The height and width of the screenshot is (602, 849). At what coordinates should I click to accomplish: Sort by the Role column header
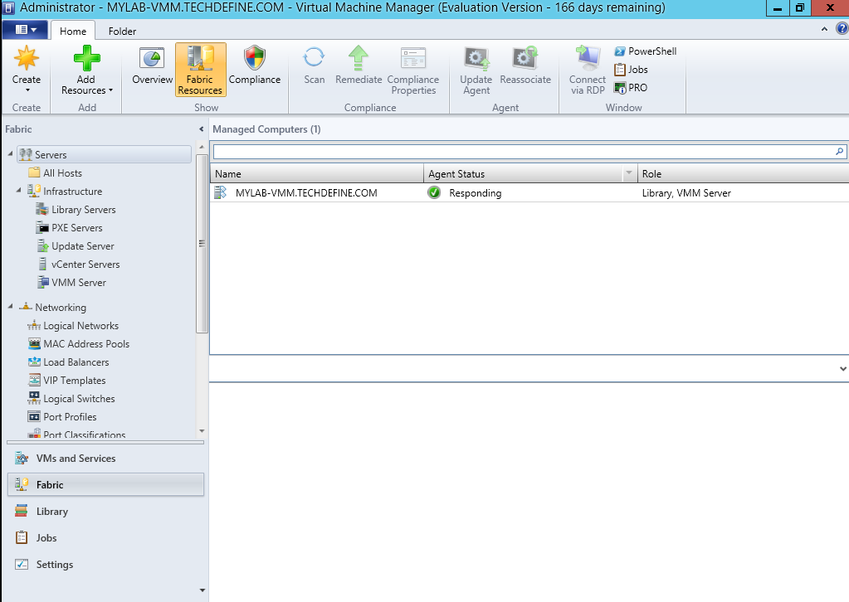[743, 173]
